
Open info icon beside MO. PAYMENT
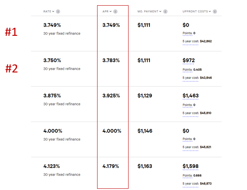(x=165, y=12)
